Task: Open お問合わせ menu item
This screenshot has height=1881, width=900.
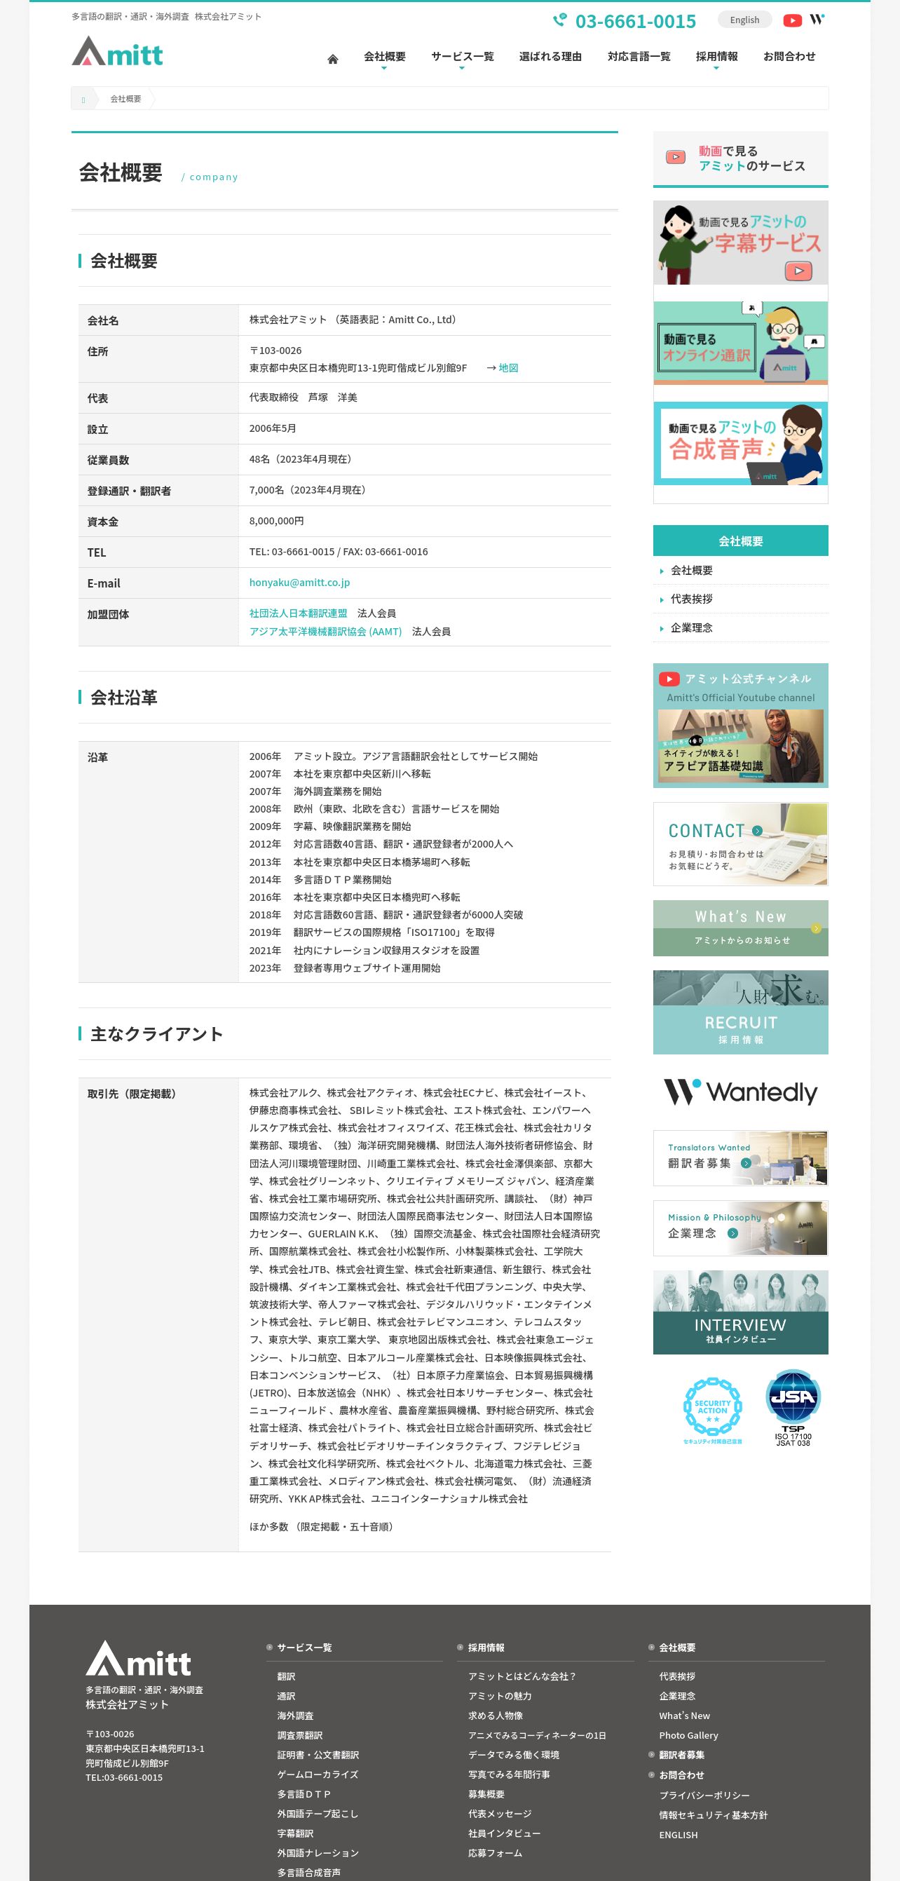Action: pyautogui.click(x=789, y=56)
